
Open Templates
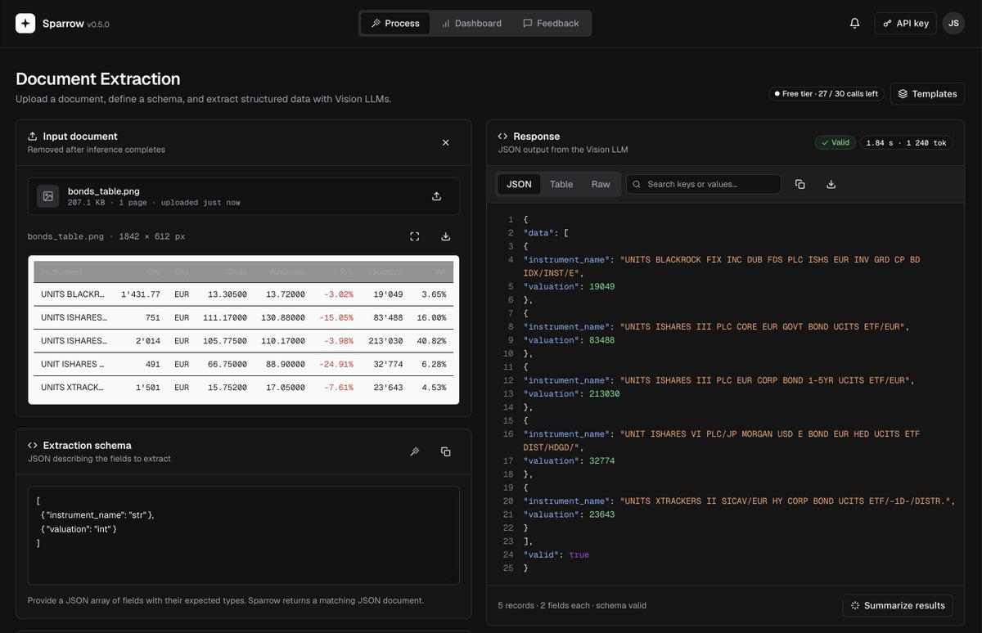coord(927,94)
